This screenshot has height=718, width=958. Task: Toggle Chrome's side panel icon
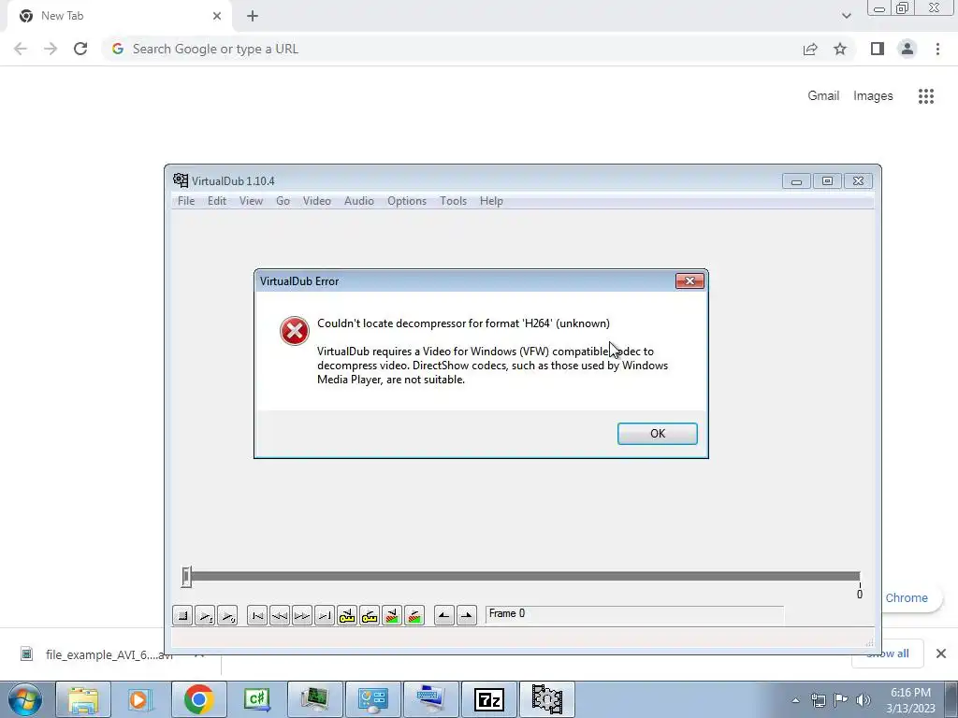pyautogui.click(x=878, y=49)
